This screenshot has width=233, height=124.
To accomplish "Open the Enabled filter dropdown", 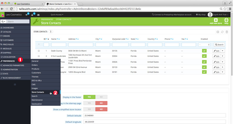I will (x=204, y=44).
